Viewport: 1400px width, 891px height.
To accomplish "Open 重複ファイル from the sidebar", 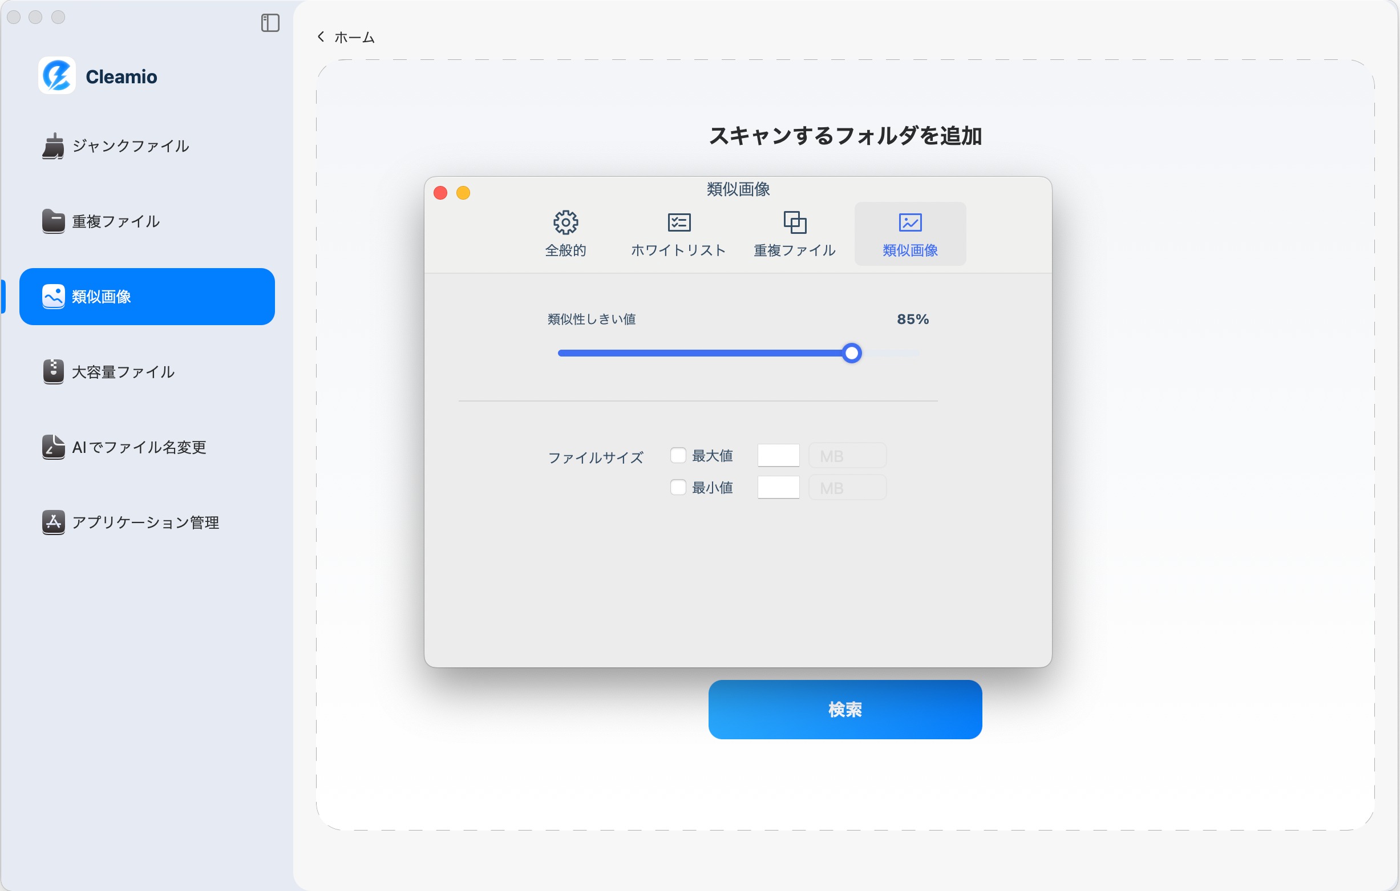I will click(115, 221).
